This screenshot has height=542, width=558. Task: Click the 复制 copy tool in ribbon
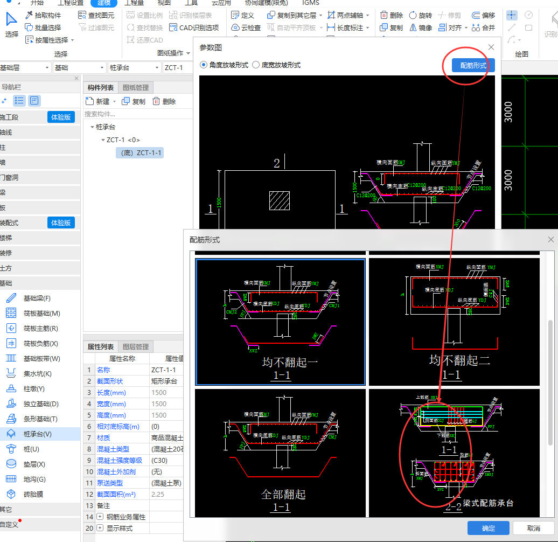point(392,27)
